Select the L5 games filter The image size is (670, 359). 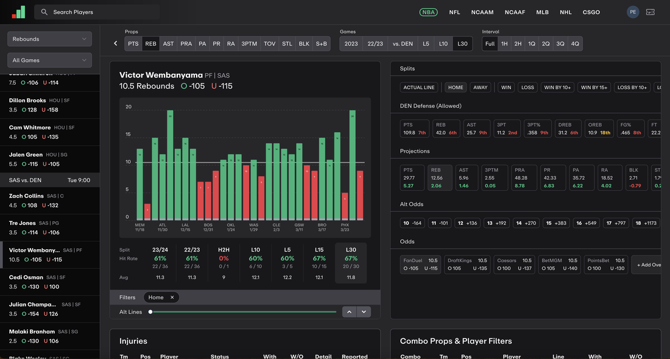pyautogui.click(x=426, y=44)
